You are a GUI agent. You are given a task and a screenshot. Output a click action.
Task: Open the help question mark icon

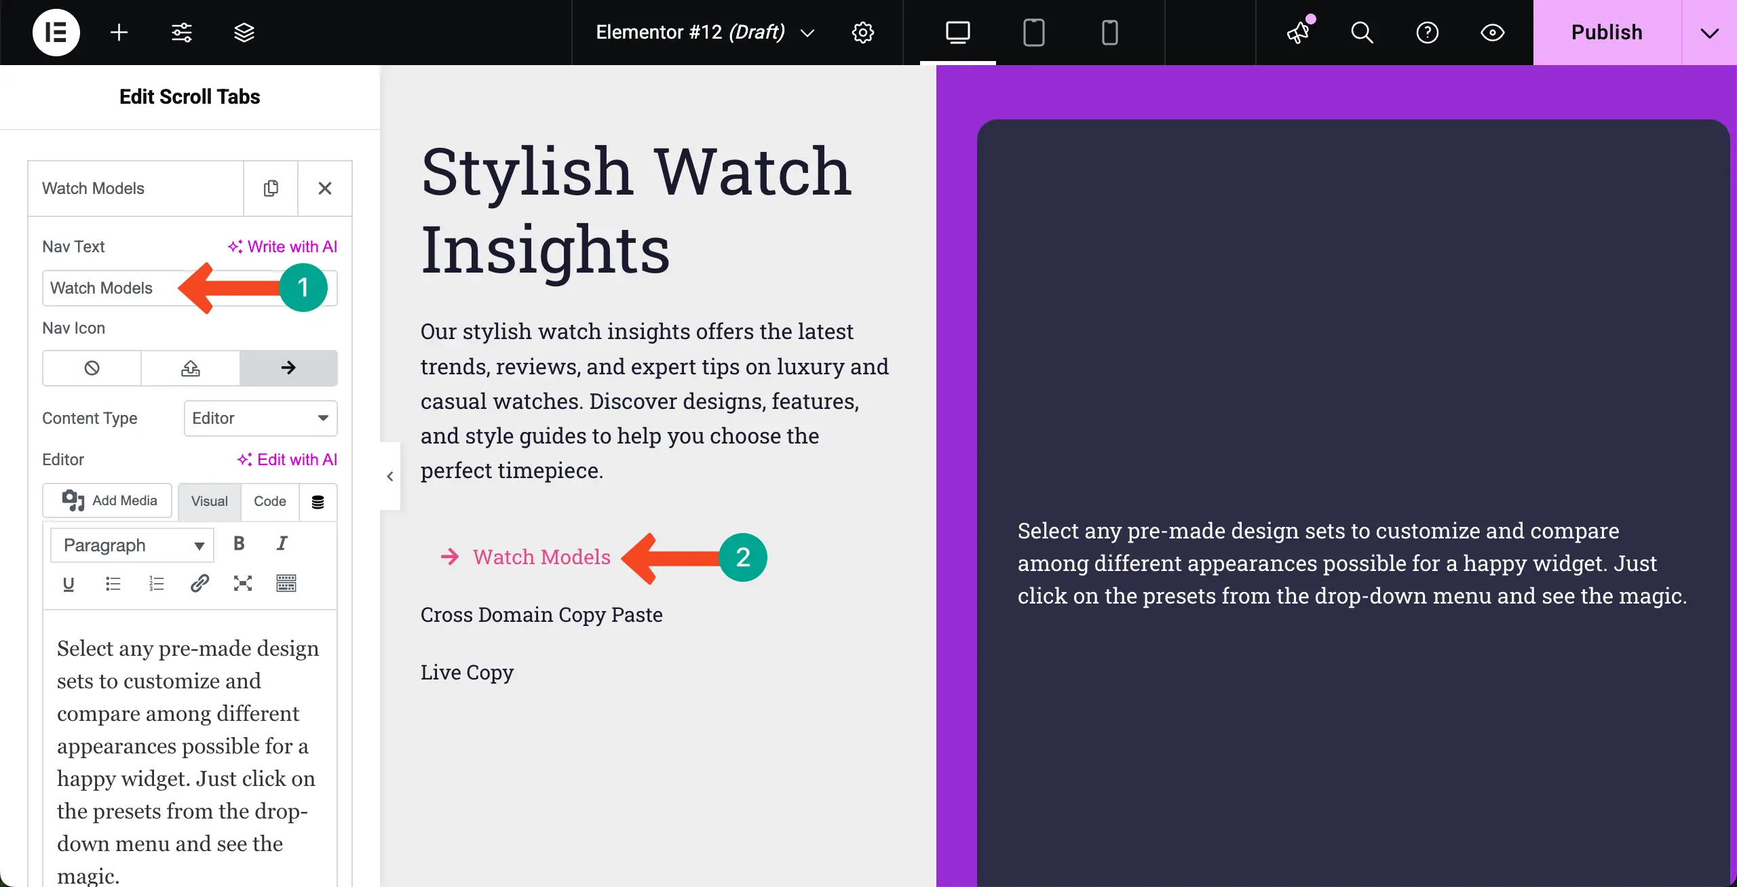coord(1427,33)
